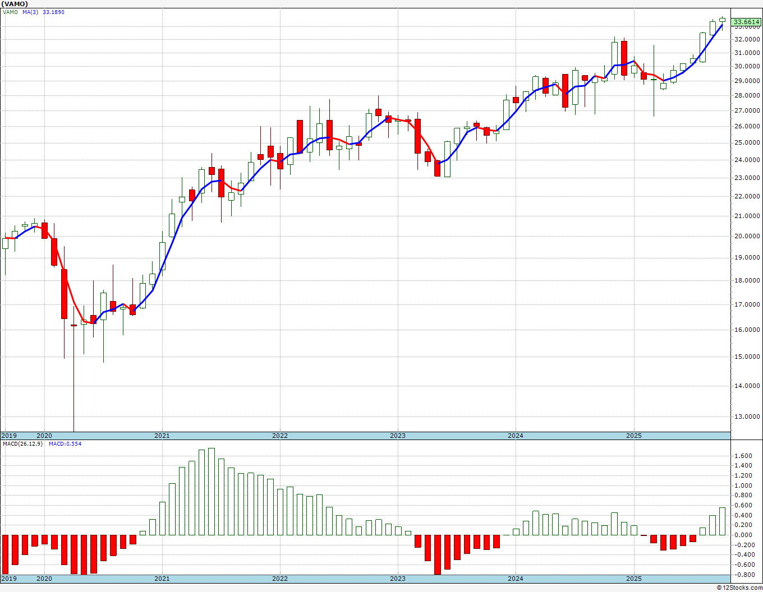Click the 2024 marker on MACD timeline

tap(516, 578)
